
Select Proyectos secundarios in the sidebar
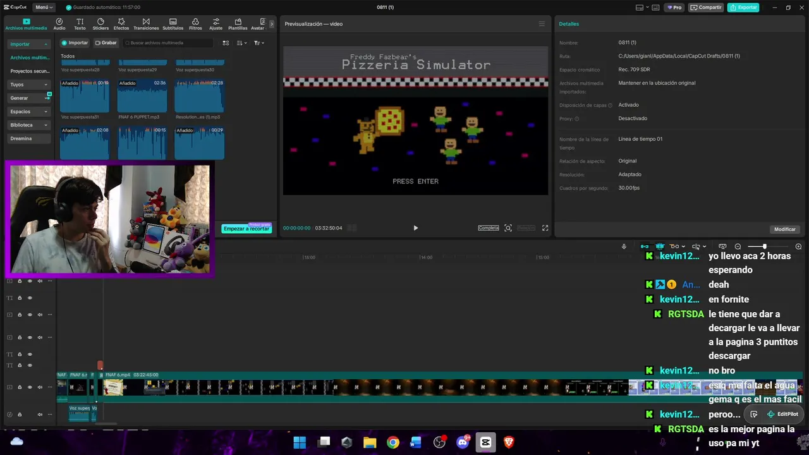pyautogui.click(x=29, y=71)
